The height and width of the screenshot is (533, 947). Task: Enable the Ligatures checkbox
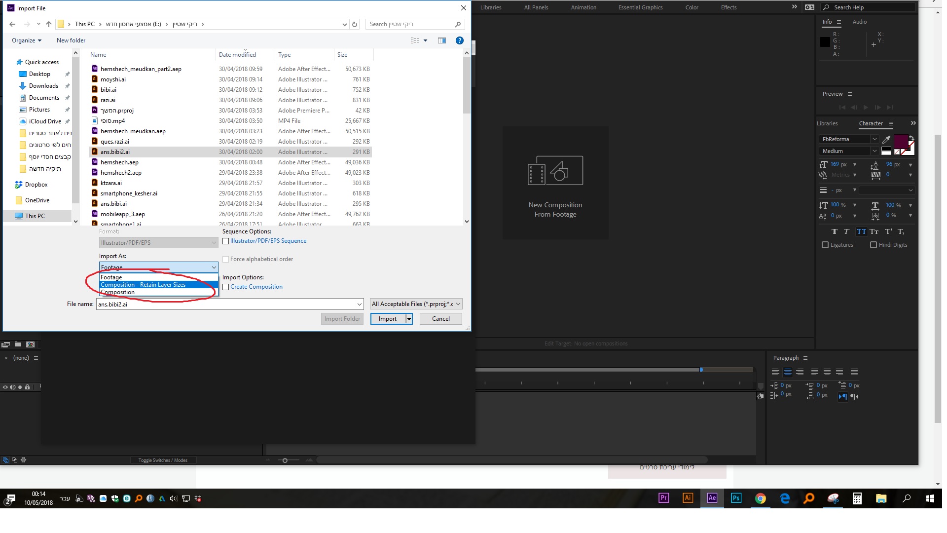(825, 245)
